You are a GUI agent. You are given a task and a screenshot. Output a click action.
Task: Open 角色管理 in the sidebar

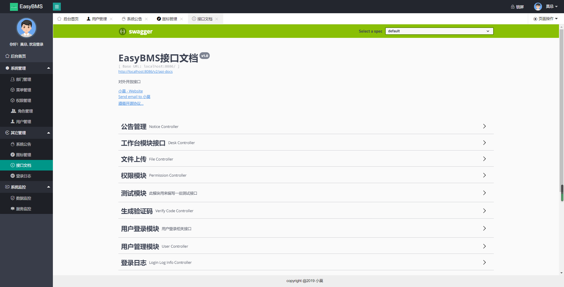[x=25, y=111]
